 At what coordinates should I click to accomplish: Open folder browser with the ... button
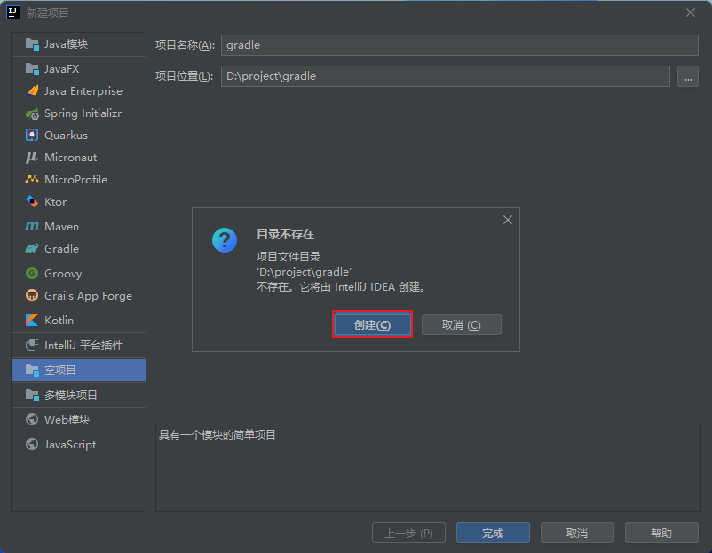click(x=688, y=76)
